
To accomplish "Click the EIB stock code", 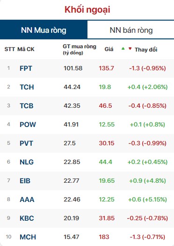I will click(x=25, y=181).
